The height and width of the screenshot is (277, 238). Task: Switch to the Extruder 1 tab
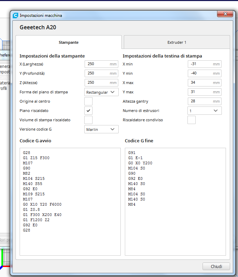(x=177, y=42)
